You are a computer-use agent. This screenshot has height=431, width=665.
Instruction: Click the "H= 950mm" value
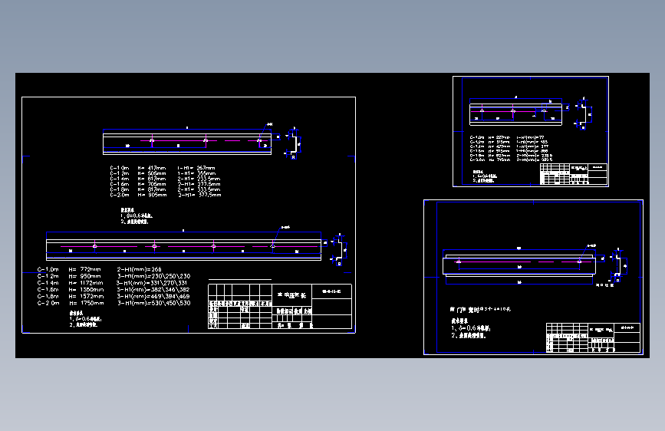coord(85,276)
